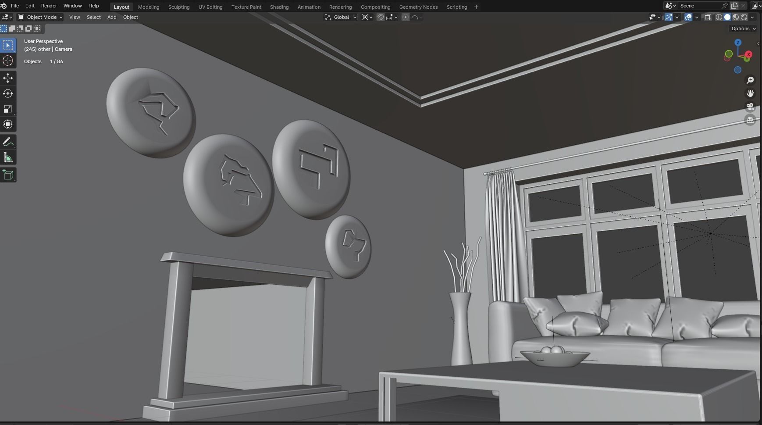Toggle X-Ray mode
Viewport: 762px width, 425px height.
pos(708,17)
